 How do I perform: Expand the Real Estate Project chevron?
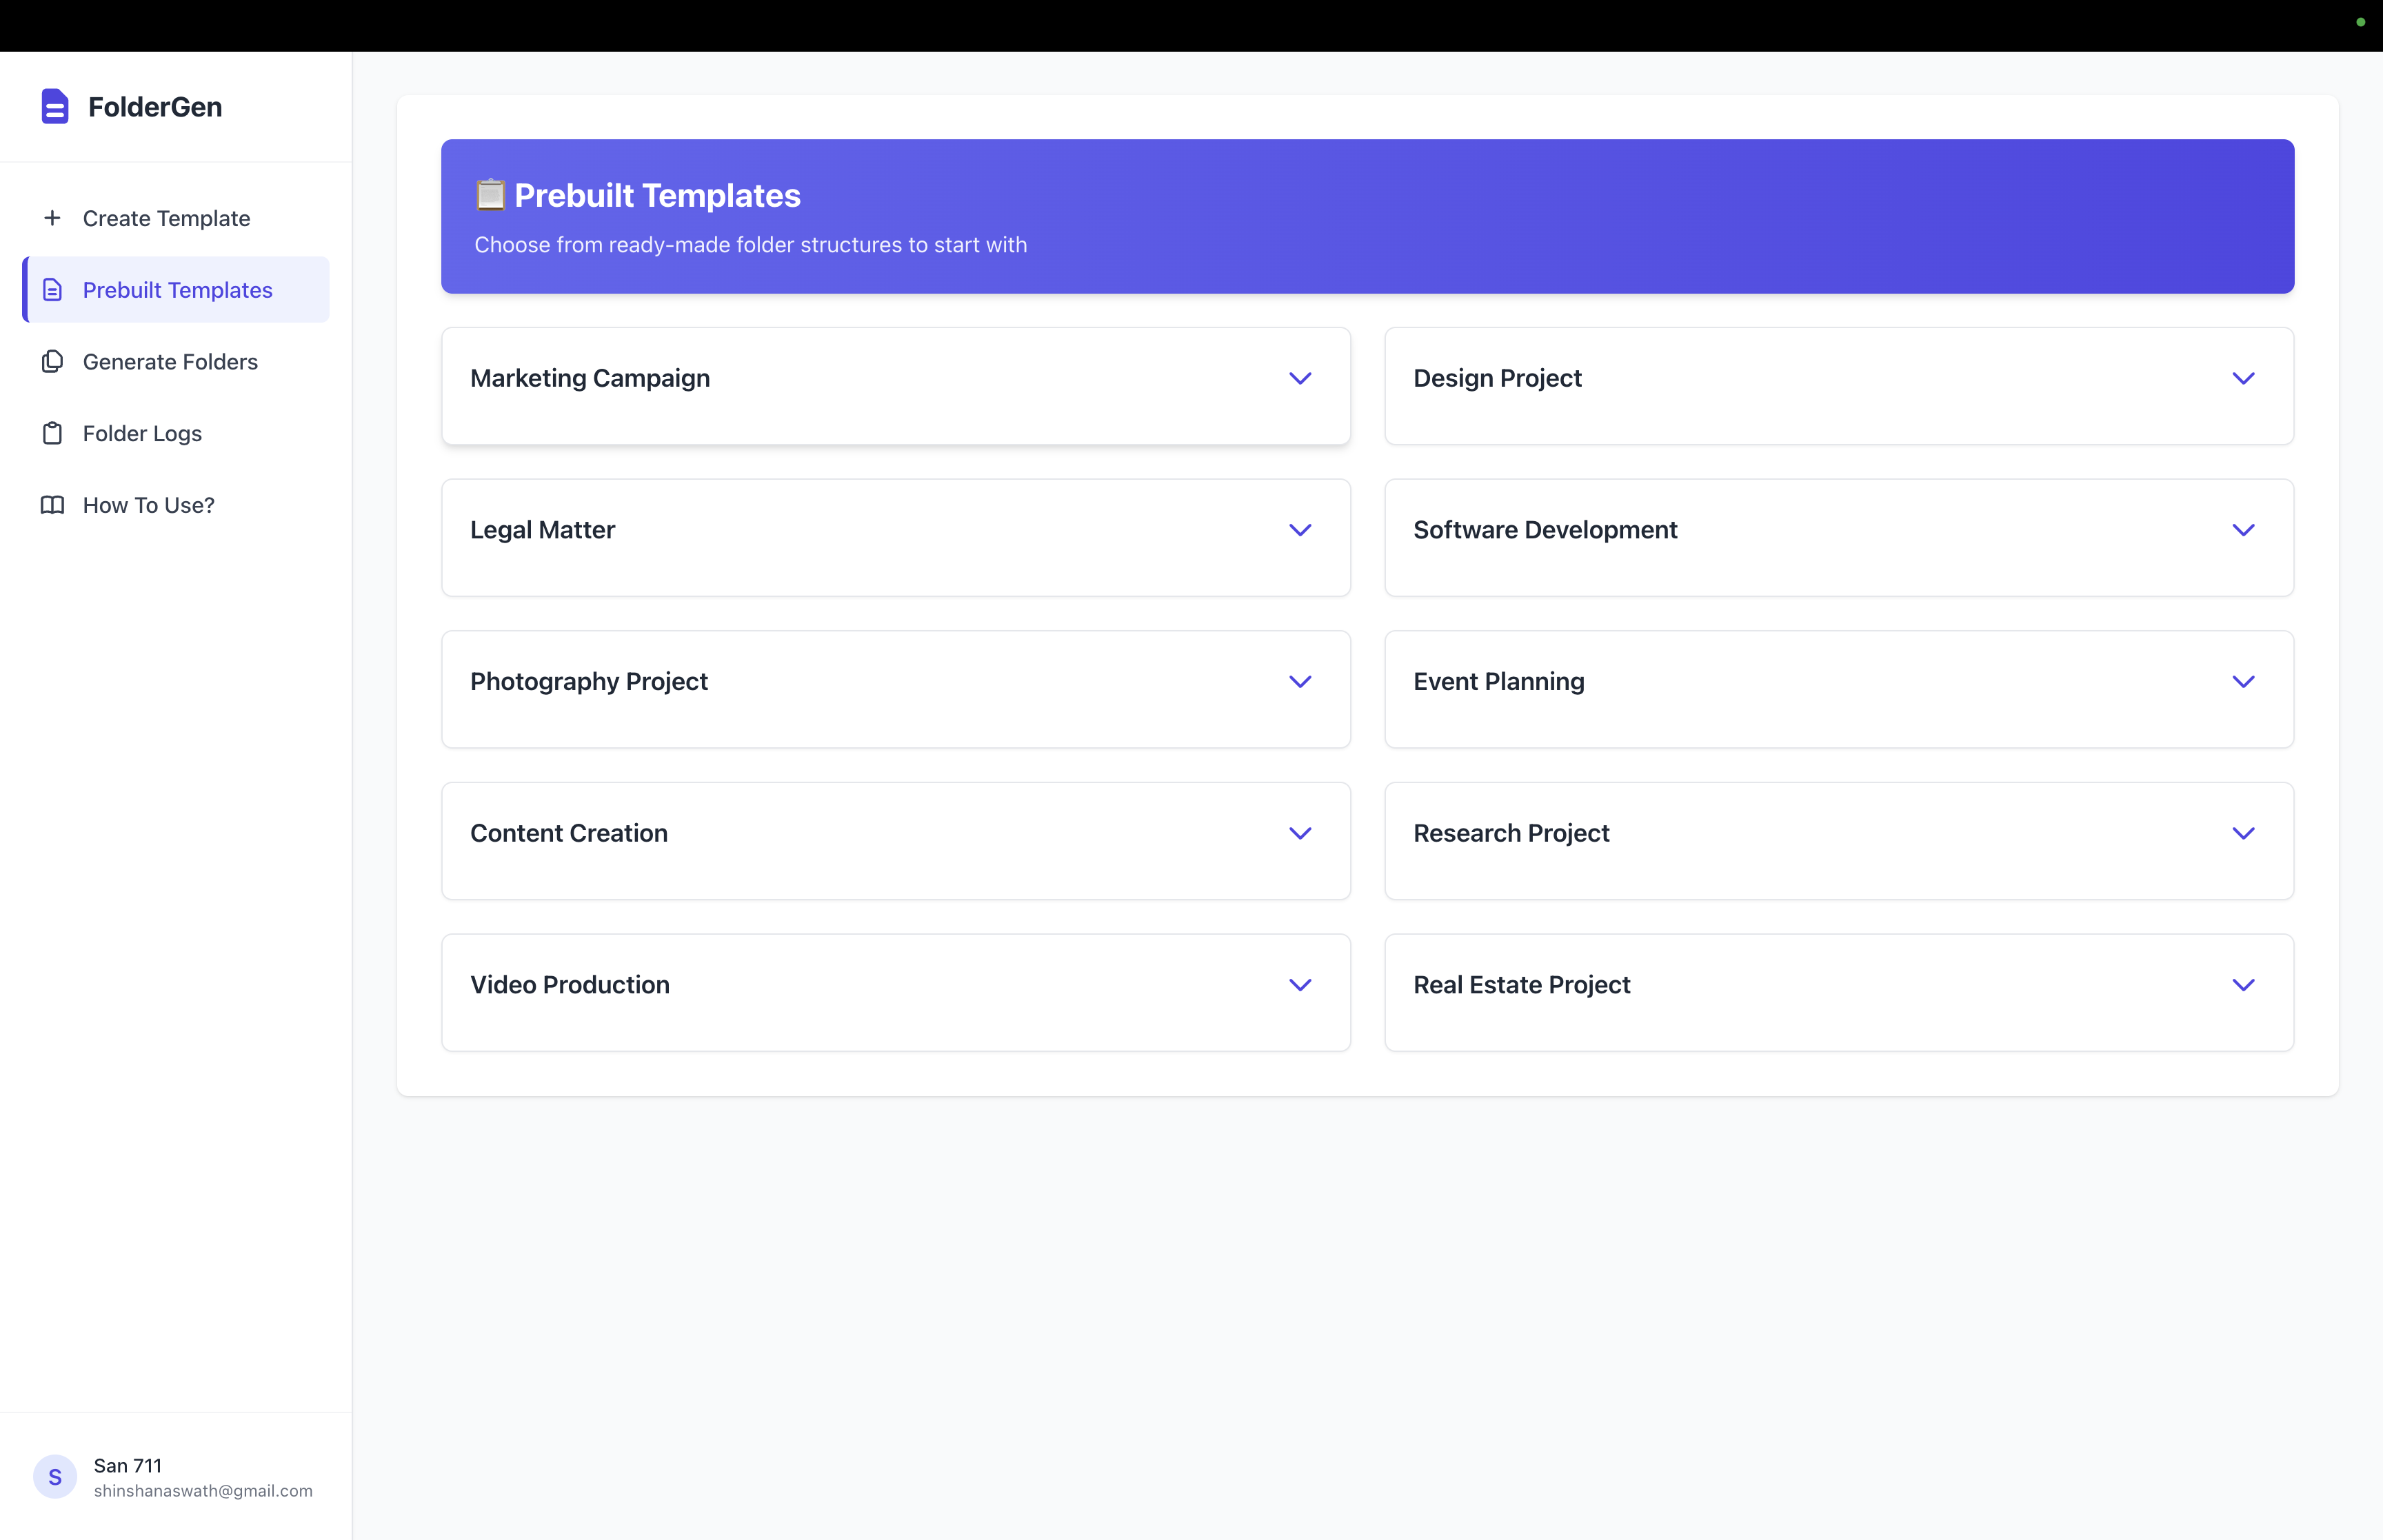pyautogui.click(x=2242, y=985)
